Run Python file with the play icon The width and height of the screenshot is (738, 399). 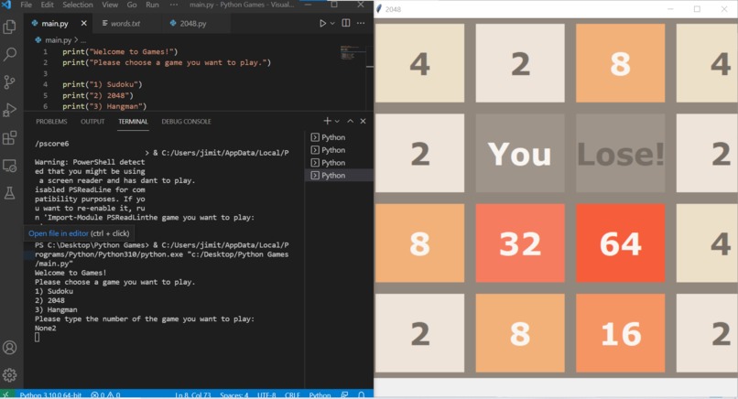click(x=322, y=23)
